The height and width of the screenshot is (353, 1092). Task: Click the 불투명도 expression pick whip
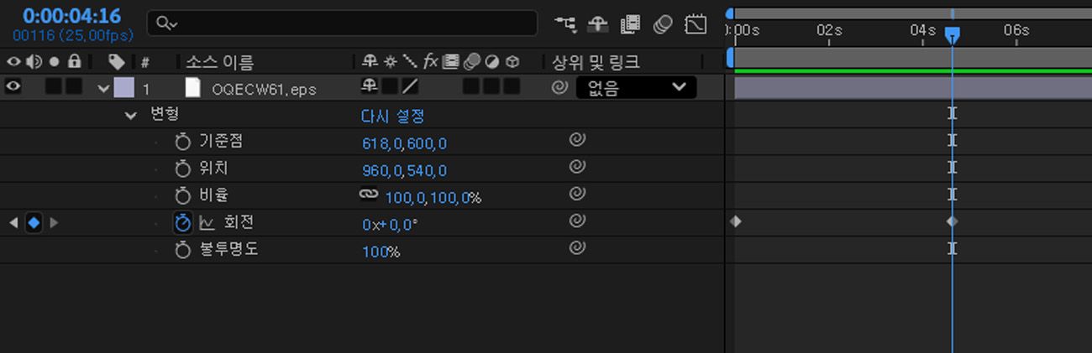pyautogui.click(x=576, y=247)
